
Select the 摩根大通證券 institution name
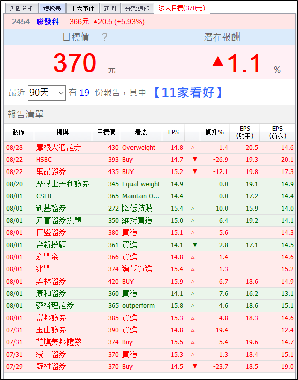tap(59, 147)
